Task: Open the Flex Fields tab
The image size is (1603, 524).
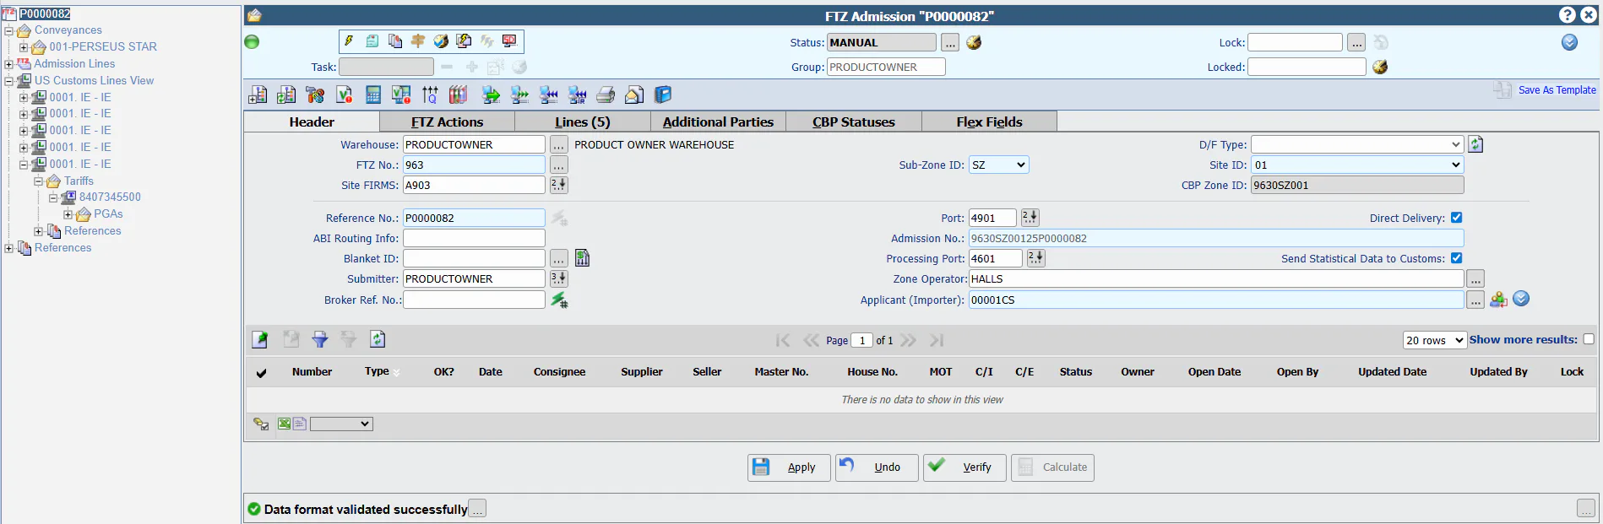Action: click(x=989, y=122)
